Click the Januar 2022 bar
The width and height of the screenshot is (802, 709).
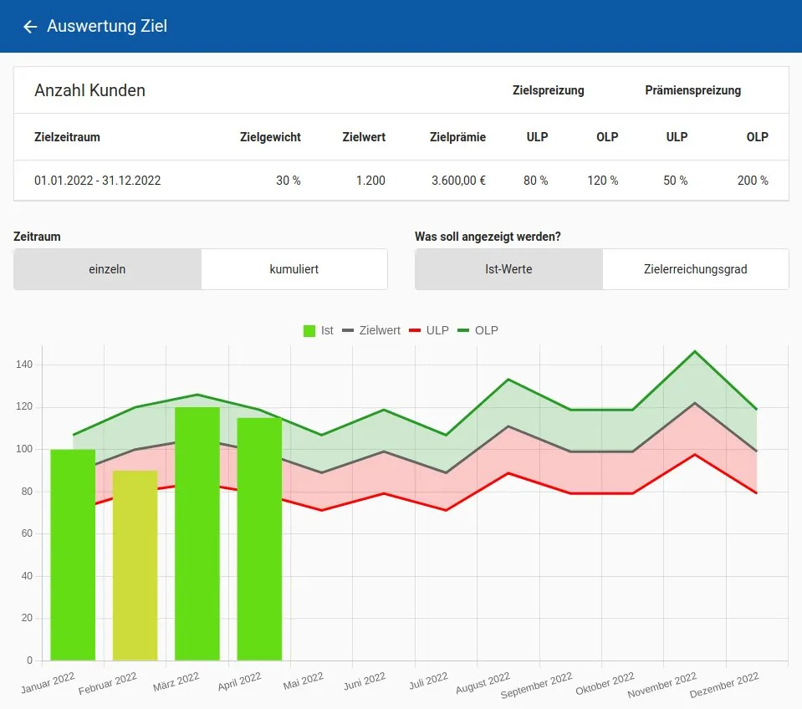[x=73, y=554]
